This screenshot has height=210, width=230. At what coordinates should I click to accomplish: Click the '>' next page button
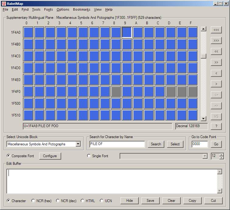tap(216, 84)
